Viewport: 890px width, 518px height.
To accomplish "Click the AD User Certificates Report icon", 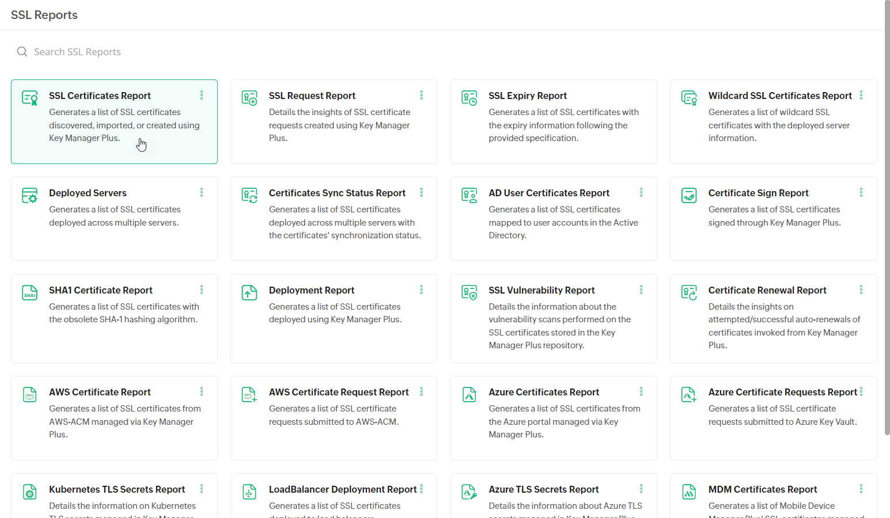I will click(x=469, y=195).
